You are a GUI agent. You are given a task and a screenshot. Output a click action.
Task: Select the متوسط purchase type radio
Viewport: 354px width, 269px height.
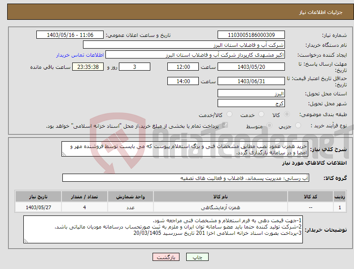click(x=269, y=126)
